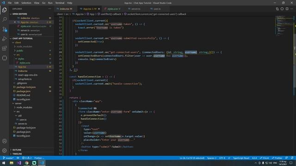296x166 pixels.
Task: Open notifications bell in status bar
Action: 292,158
